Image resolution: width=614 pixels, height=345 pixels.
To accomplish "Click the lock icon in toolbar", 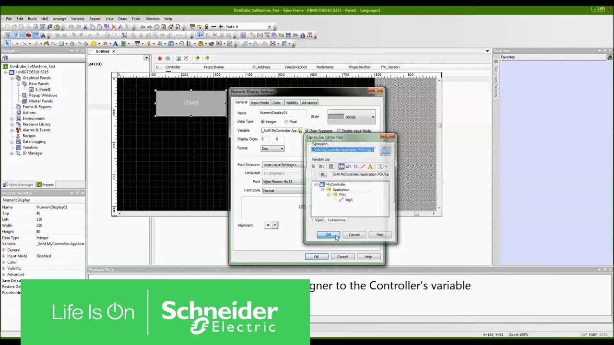I will coord(206,27).
